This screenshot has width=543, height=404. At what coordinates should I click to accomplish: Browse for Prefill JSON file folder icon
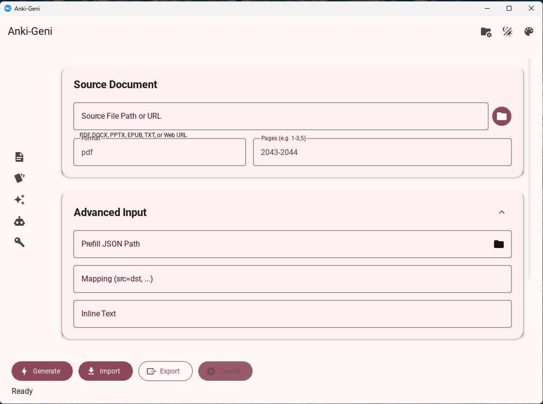click(499, 244)
